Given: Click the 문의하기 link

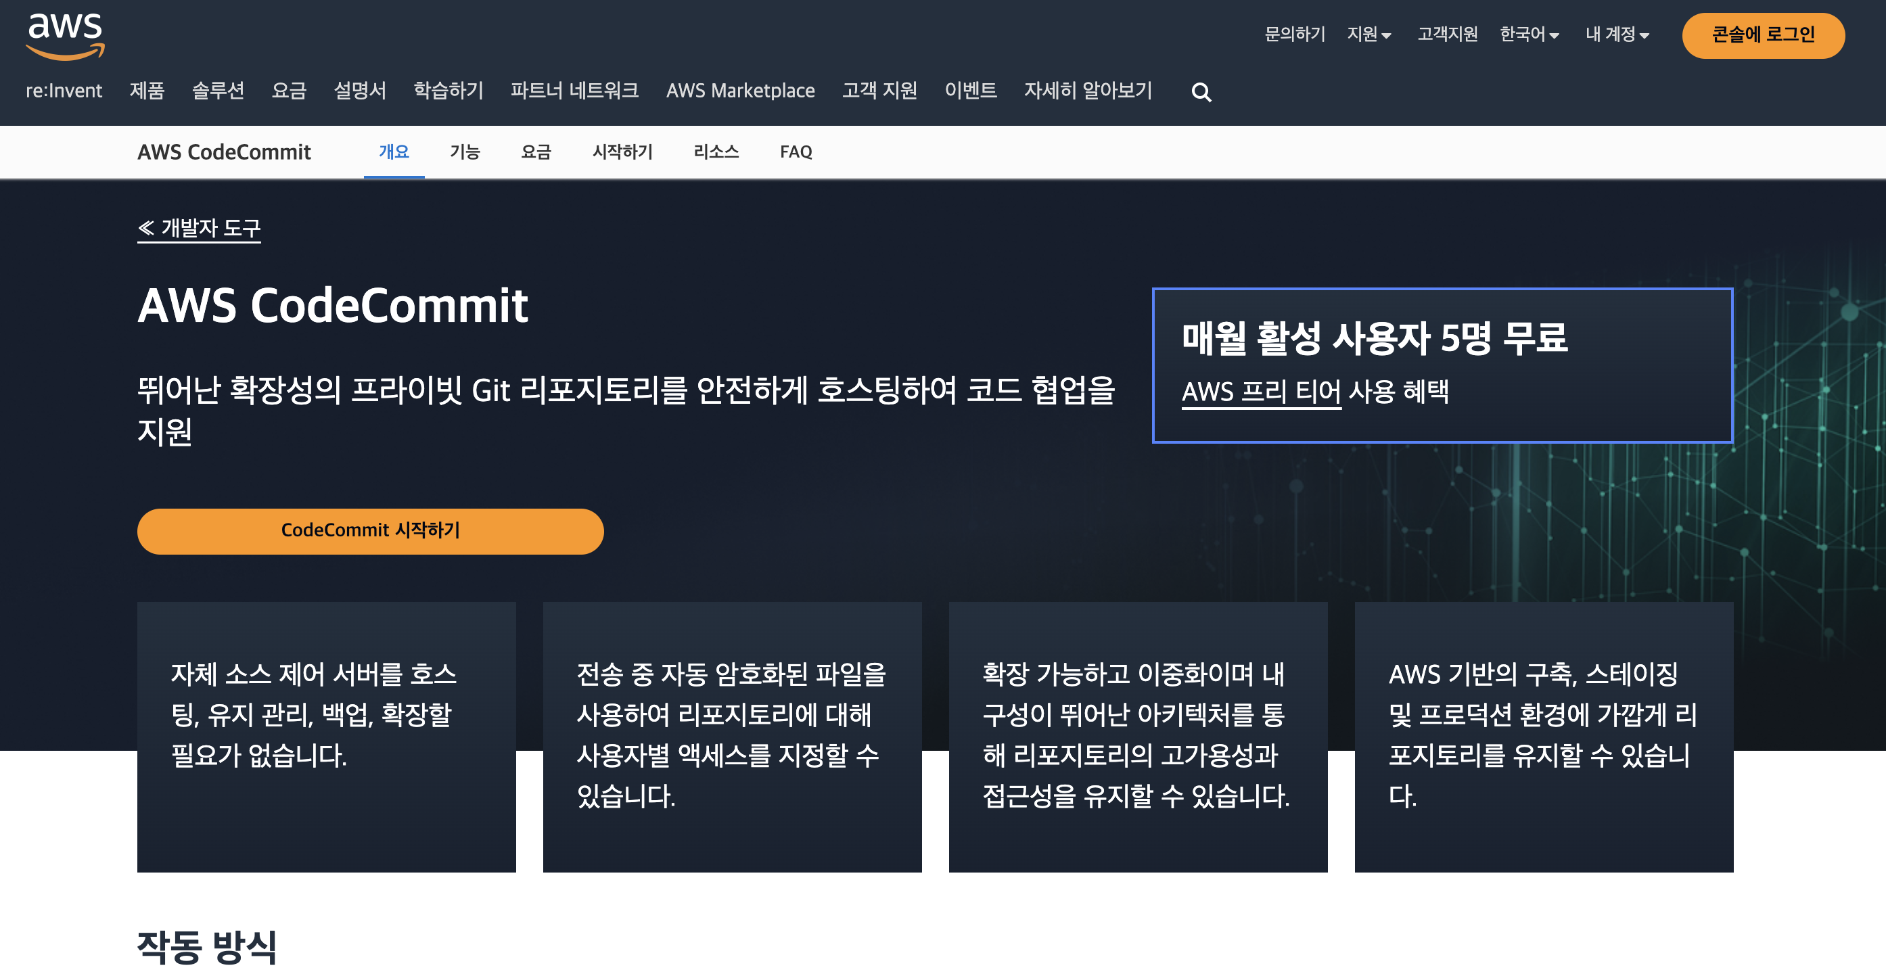Looking at the screenshot, I should point(1295,34).
